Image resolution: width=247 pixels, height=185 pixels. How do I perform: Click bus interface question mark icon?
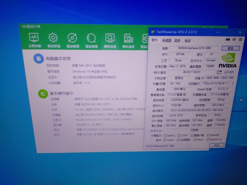click(233, 83)
